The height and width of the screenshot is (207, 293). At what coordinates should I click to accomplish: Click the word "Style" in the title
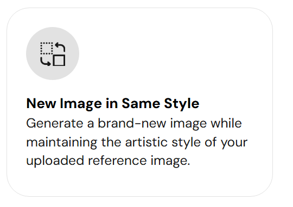(182, 104)
